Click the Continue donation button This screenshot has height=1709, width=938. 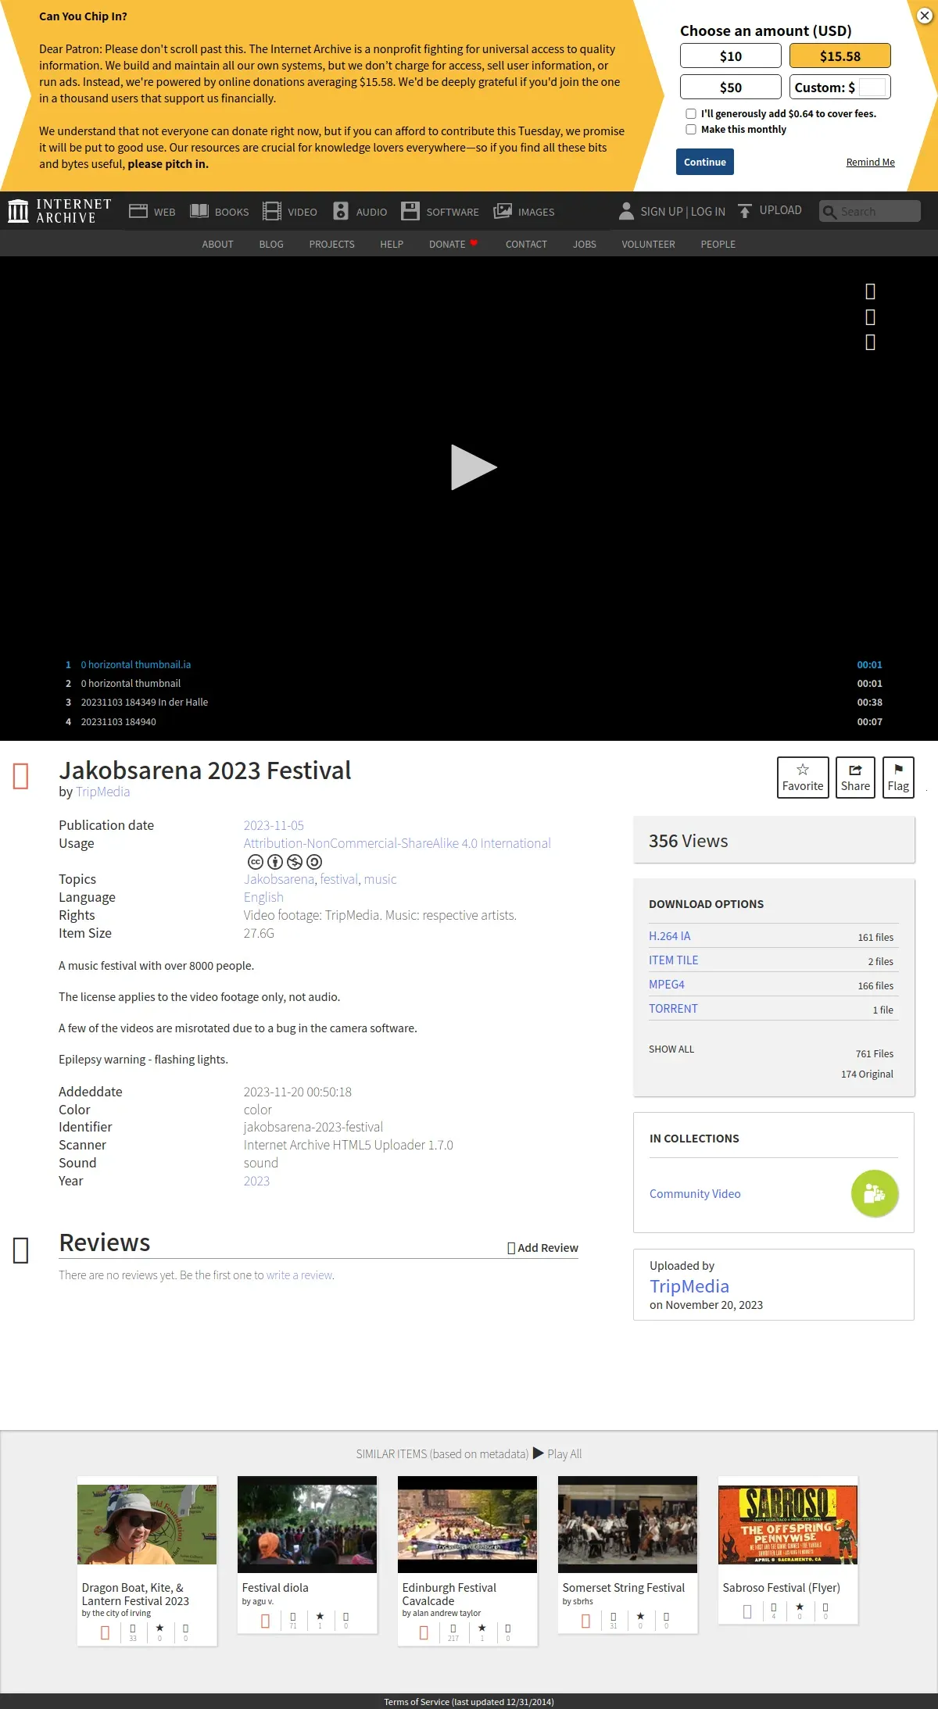[705, 162]
